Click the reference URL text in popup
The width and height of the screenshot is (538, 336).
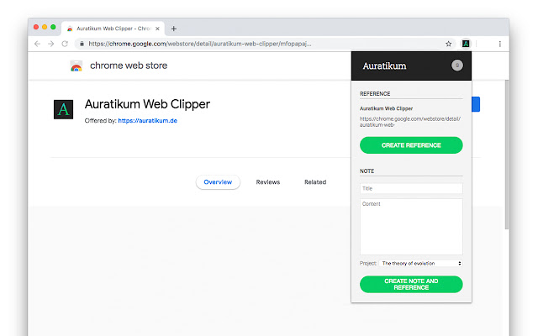point(410,122)
